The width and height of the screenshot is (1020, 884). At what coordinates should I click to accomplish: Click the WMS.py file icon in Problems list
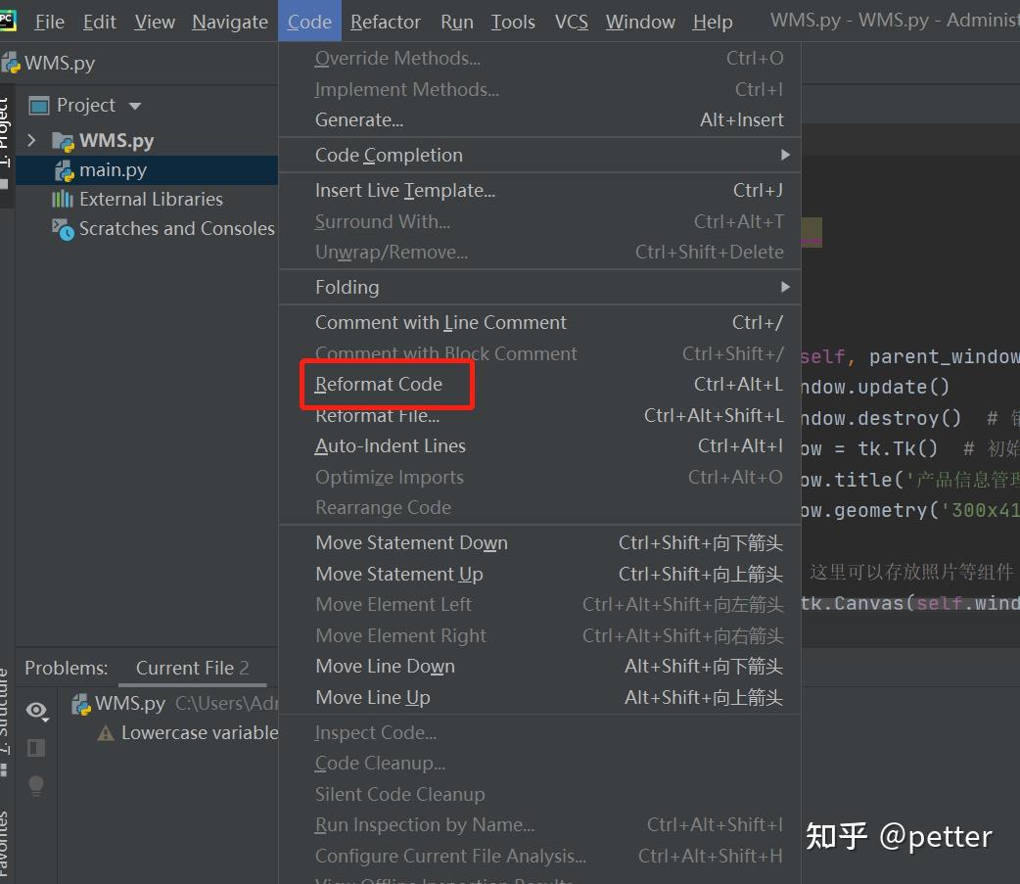[79, 704]
